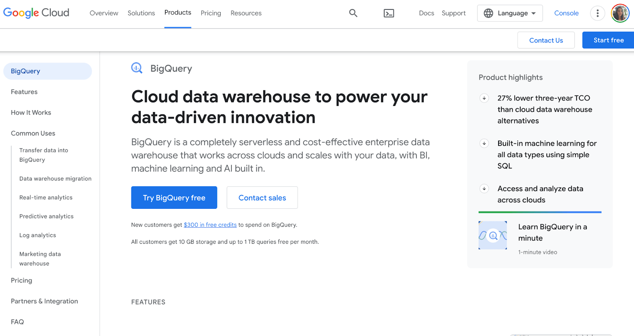Click arrow icon beside Access and analyze data
634x336 pixels.
(x=484, y=189)
